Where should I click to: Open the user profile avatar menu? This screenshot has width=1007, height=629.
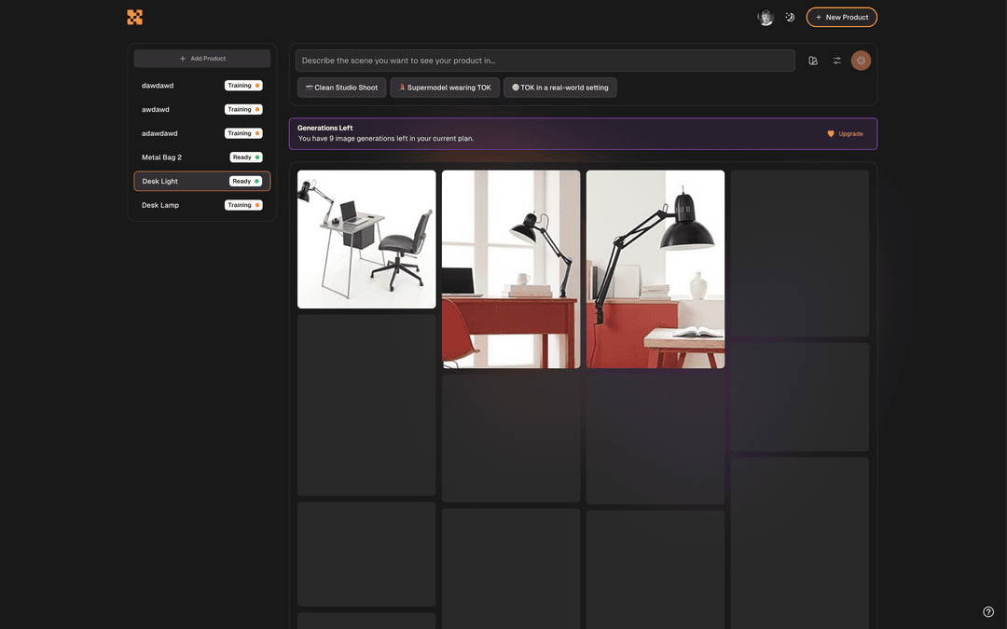pyautogui.click(x=765, y=18)
